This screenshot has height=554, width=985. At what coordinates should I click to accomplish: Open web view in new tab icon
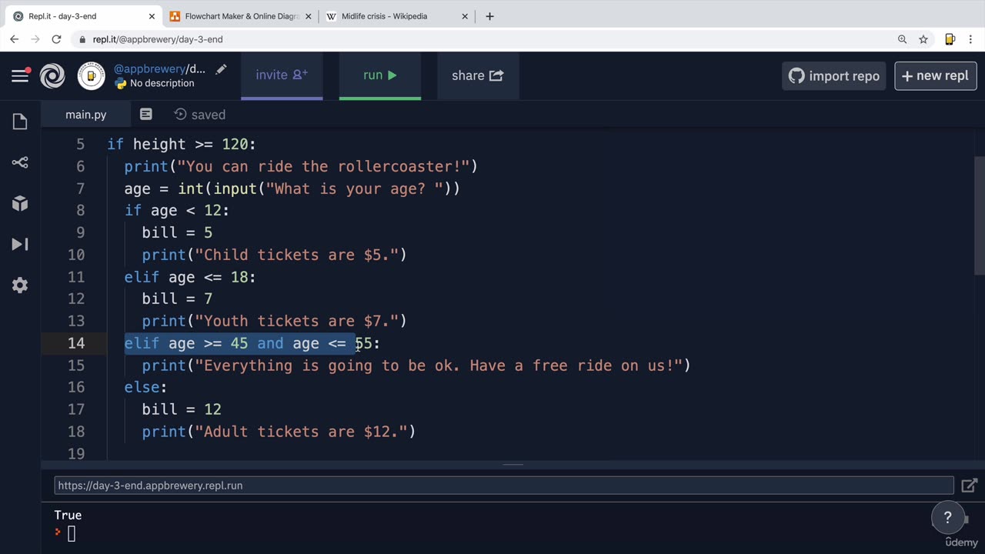click(x=969, y=486)
